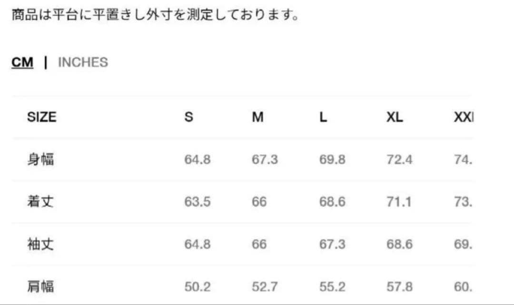Screen dimensions: 514x305
Task: Select the L size column header
Action: 323,117
